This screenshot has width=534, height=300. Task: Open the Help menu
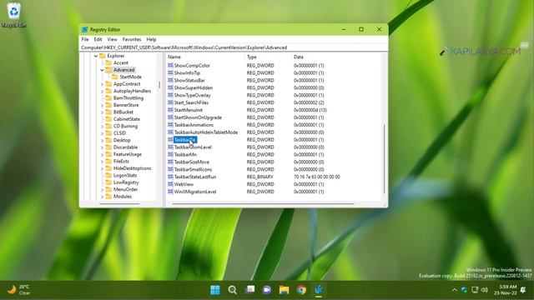pyautogui.click(x=151, y=39)
